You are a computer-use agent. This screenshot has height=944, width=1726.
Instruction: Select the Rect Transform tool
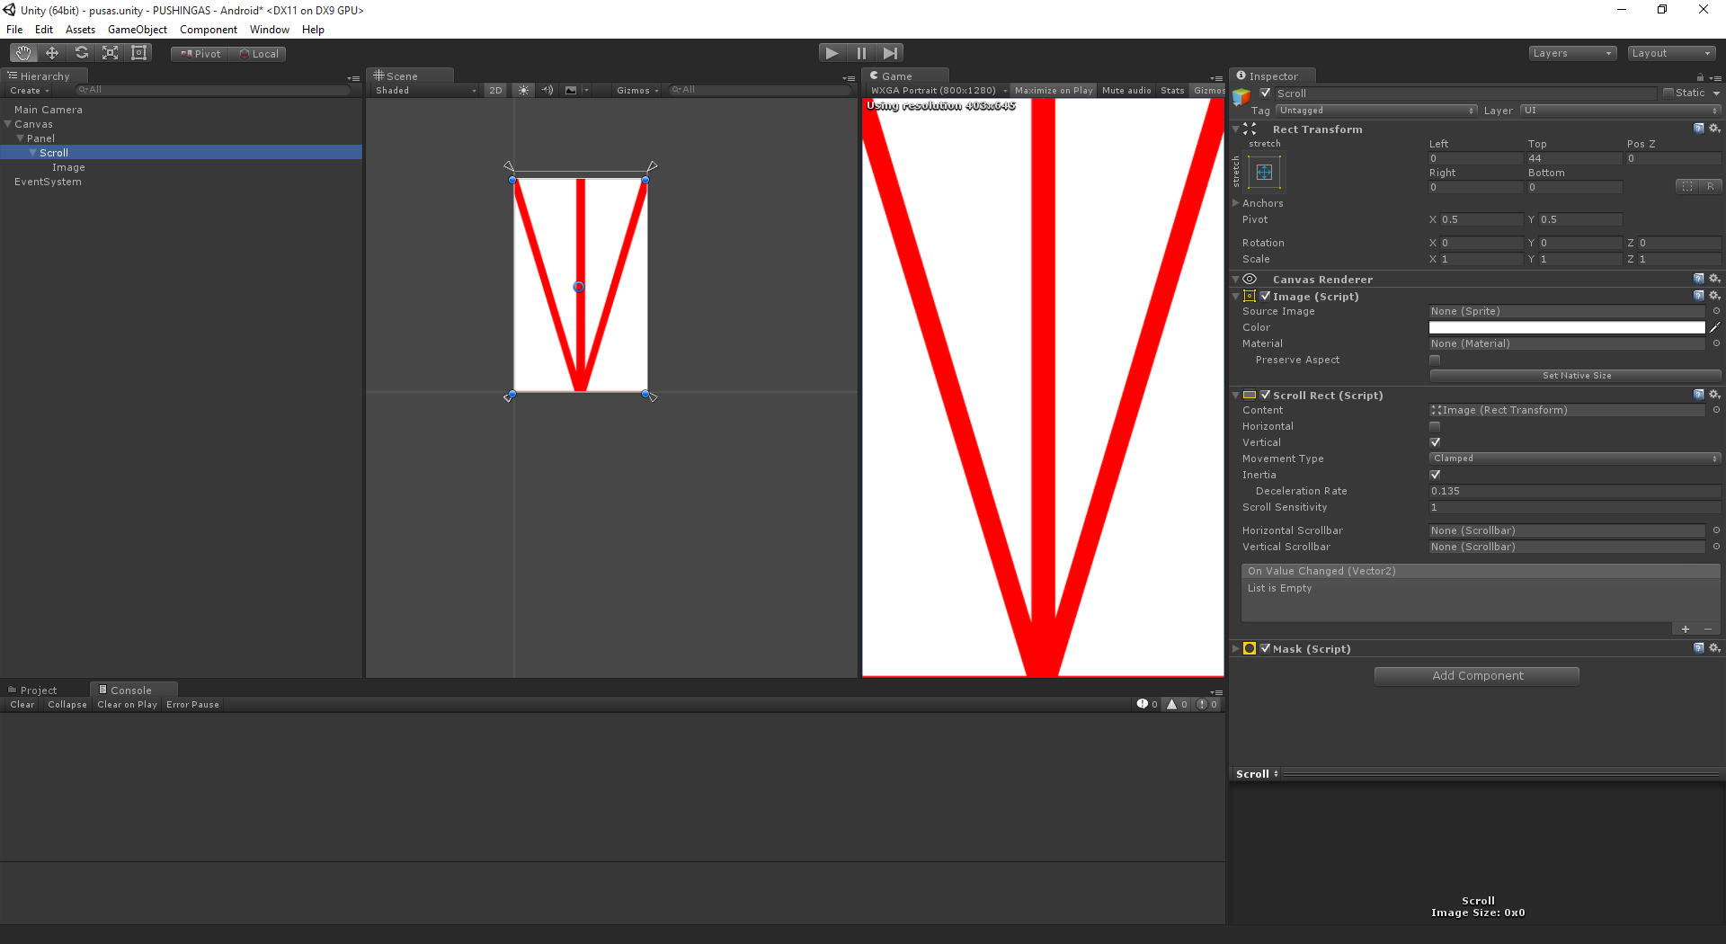tap(138, 53)
